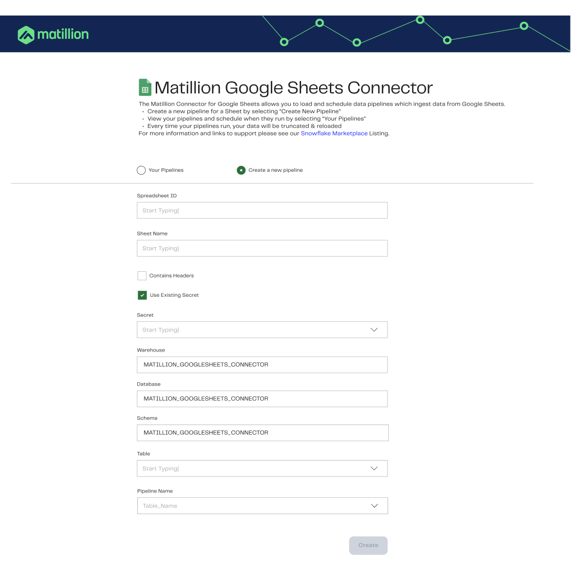This screenshot has width=571, height=586.
Task: Click the Matillion Google Sheets Connector heading
Action: tap(294, 88)
